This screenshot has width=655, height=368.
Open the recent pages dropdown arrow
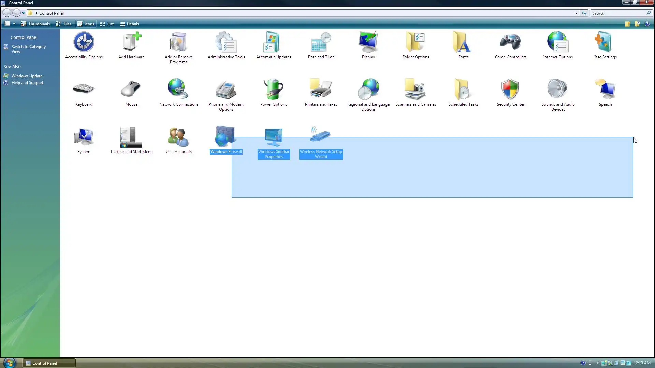point(24,13)
